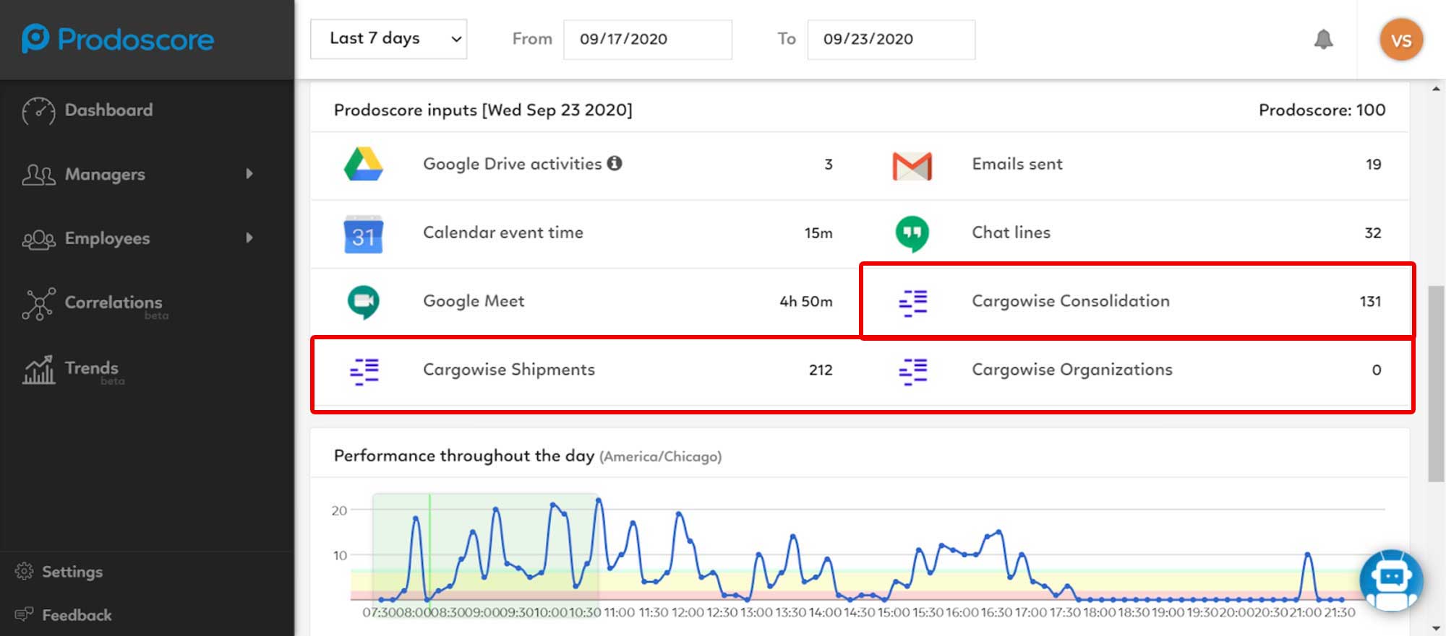Select the Cargowise Shipments label
Image resolution: width=1446 pixels, height=636 pixels.
tap(509, 370)
